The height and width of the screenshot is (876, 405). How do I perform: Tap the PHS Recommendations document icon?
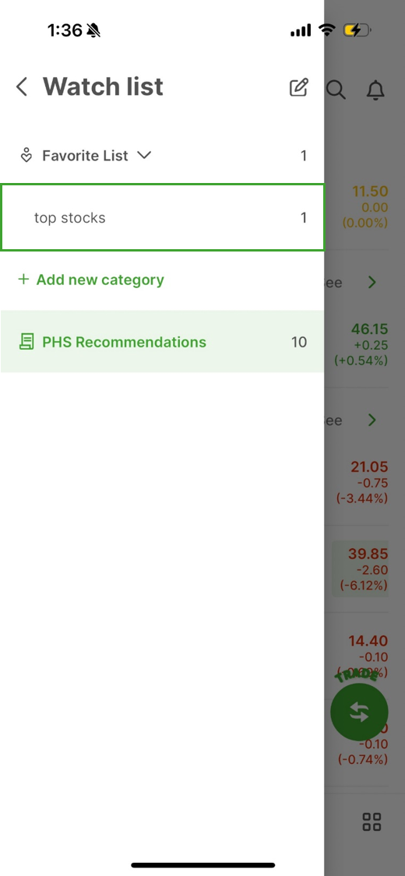click(x=26, y=342)
